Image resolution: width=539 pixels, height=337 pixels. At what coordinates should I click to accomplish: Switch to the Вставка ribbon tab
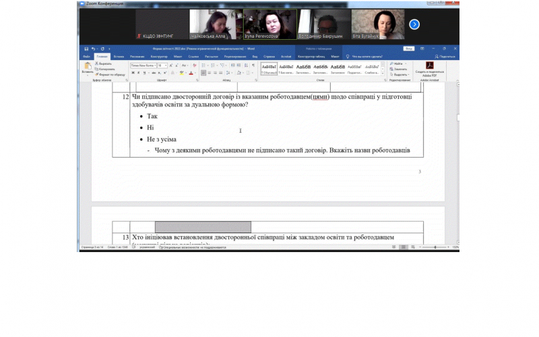click(x=119, y=57)
